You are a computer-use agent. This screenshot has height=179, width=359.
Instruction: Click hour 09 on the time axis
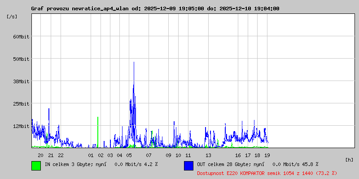coord(168,155)
